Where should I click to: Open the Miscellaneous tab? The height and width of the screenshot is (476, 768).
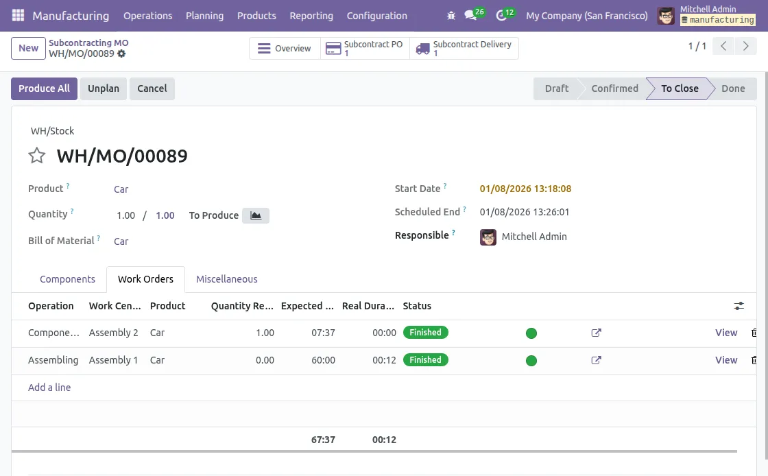tap(226, 279)
